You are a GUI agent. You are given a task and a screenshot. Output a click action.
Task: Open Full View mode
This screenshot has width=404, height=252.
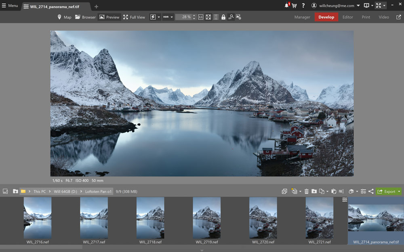pyautogui.click(x=134, y=17)
